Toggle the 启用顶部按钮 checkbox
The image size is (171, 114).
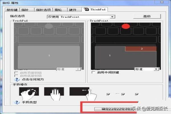16,73
